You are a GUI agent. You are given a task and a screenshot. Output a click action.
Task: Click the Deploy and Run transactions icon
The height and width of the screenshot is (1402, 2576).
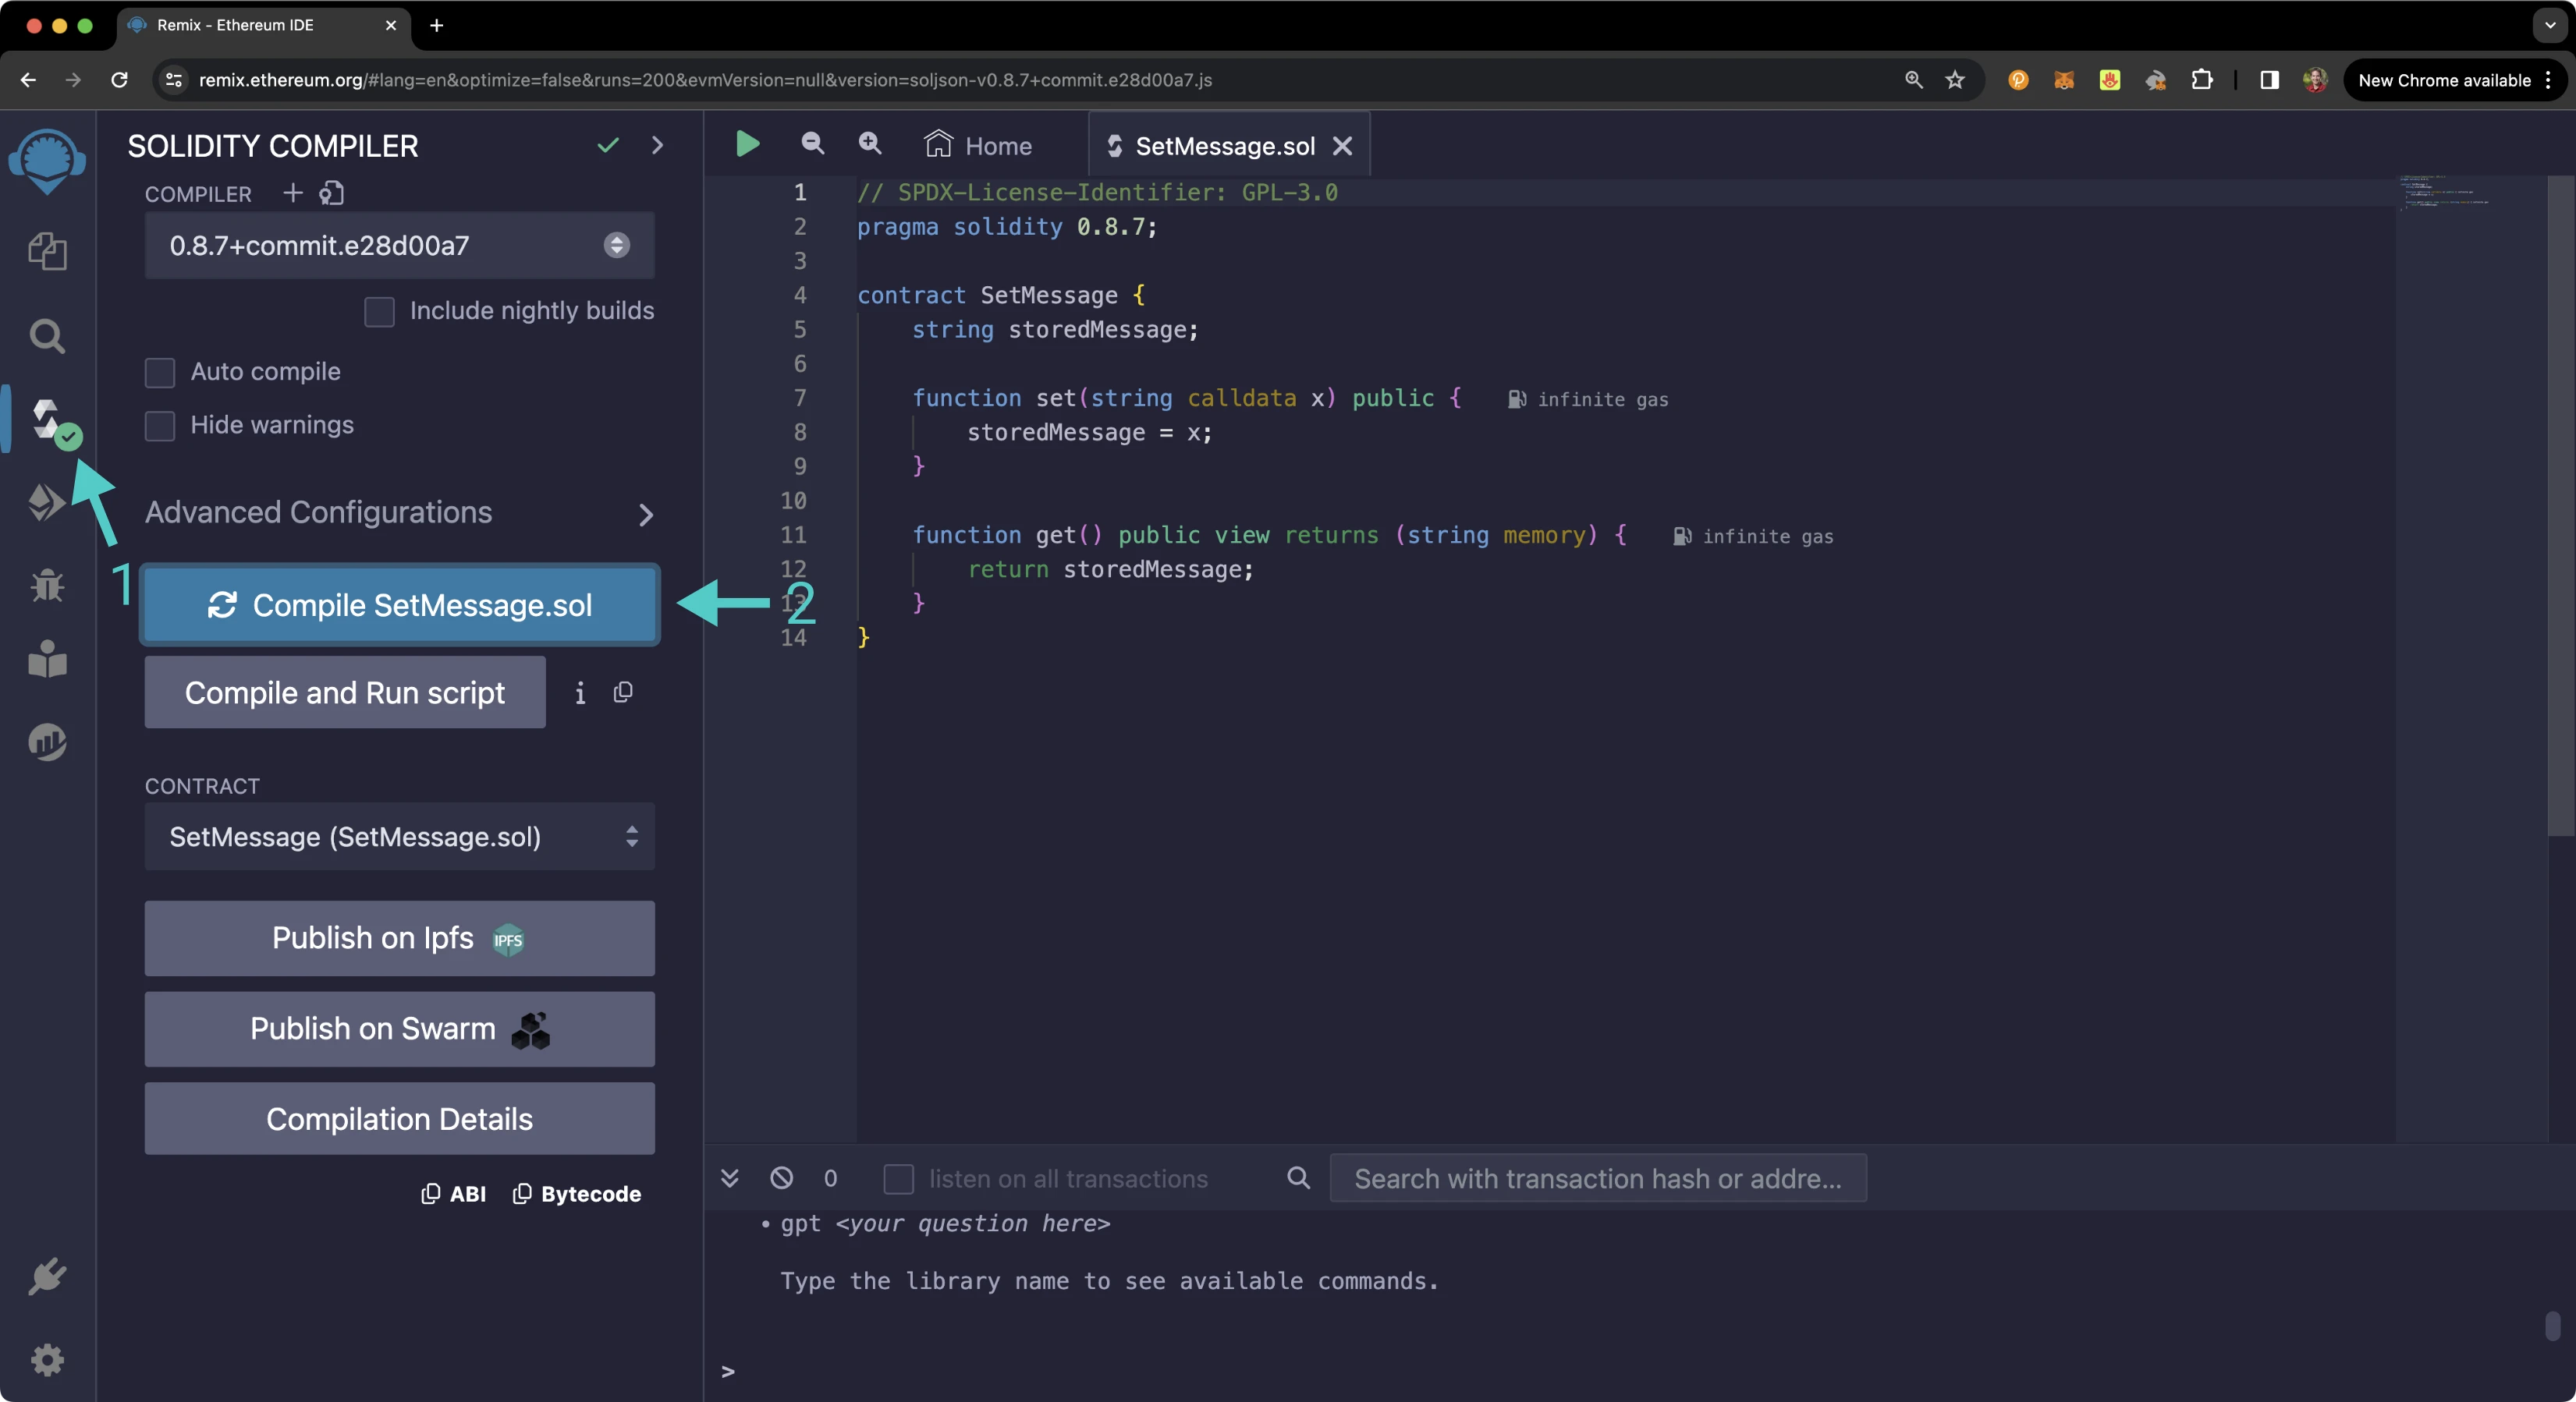47,502
